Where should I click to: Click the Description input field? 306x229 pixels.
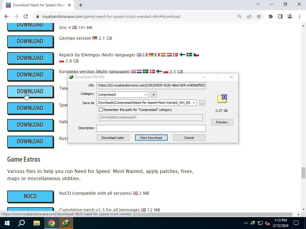(x=151, y=128)
